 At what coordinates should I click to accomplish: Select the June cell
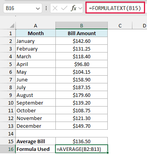click(36, 80)
